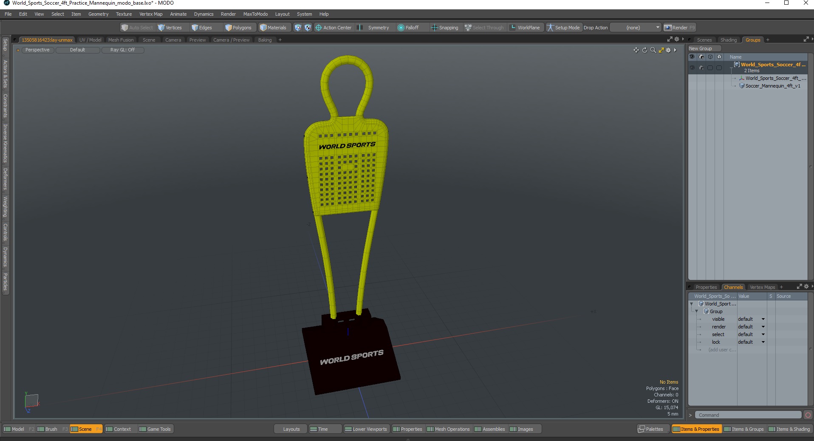Open the Baking viewport tab
814x441 pixels.
(x=265, y=40)
